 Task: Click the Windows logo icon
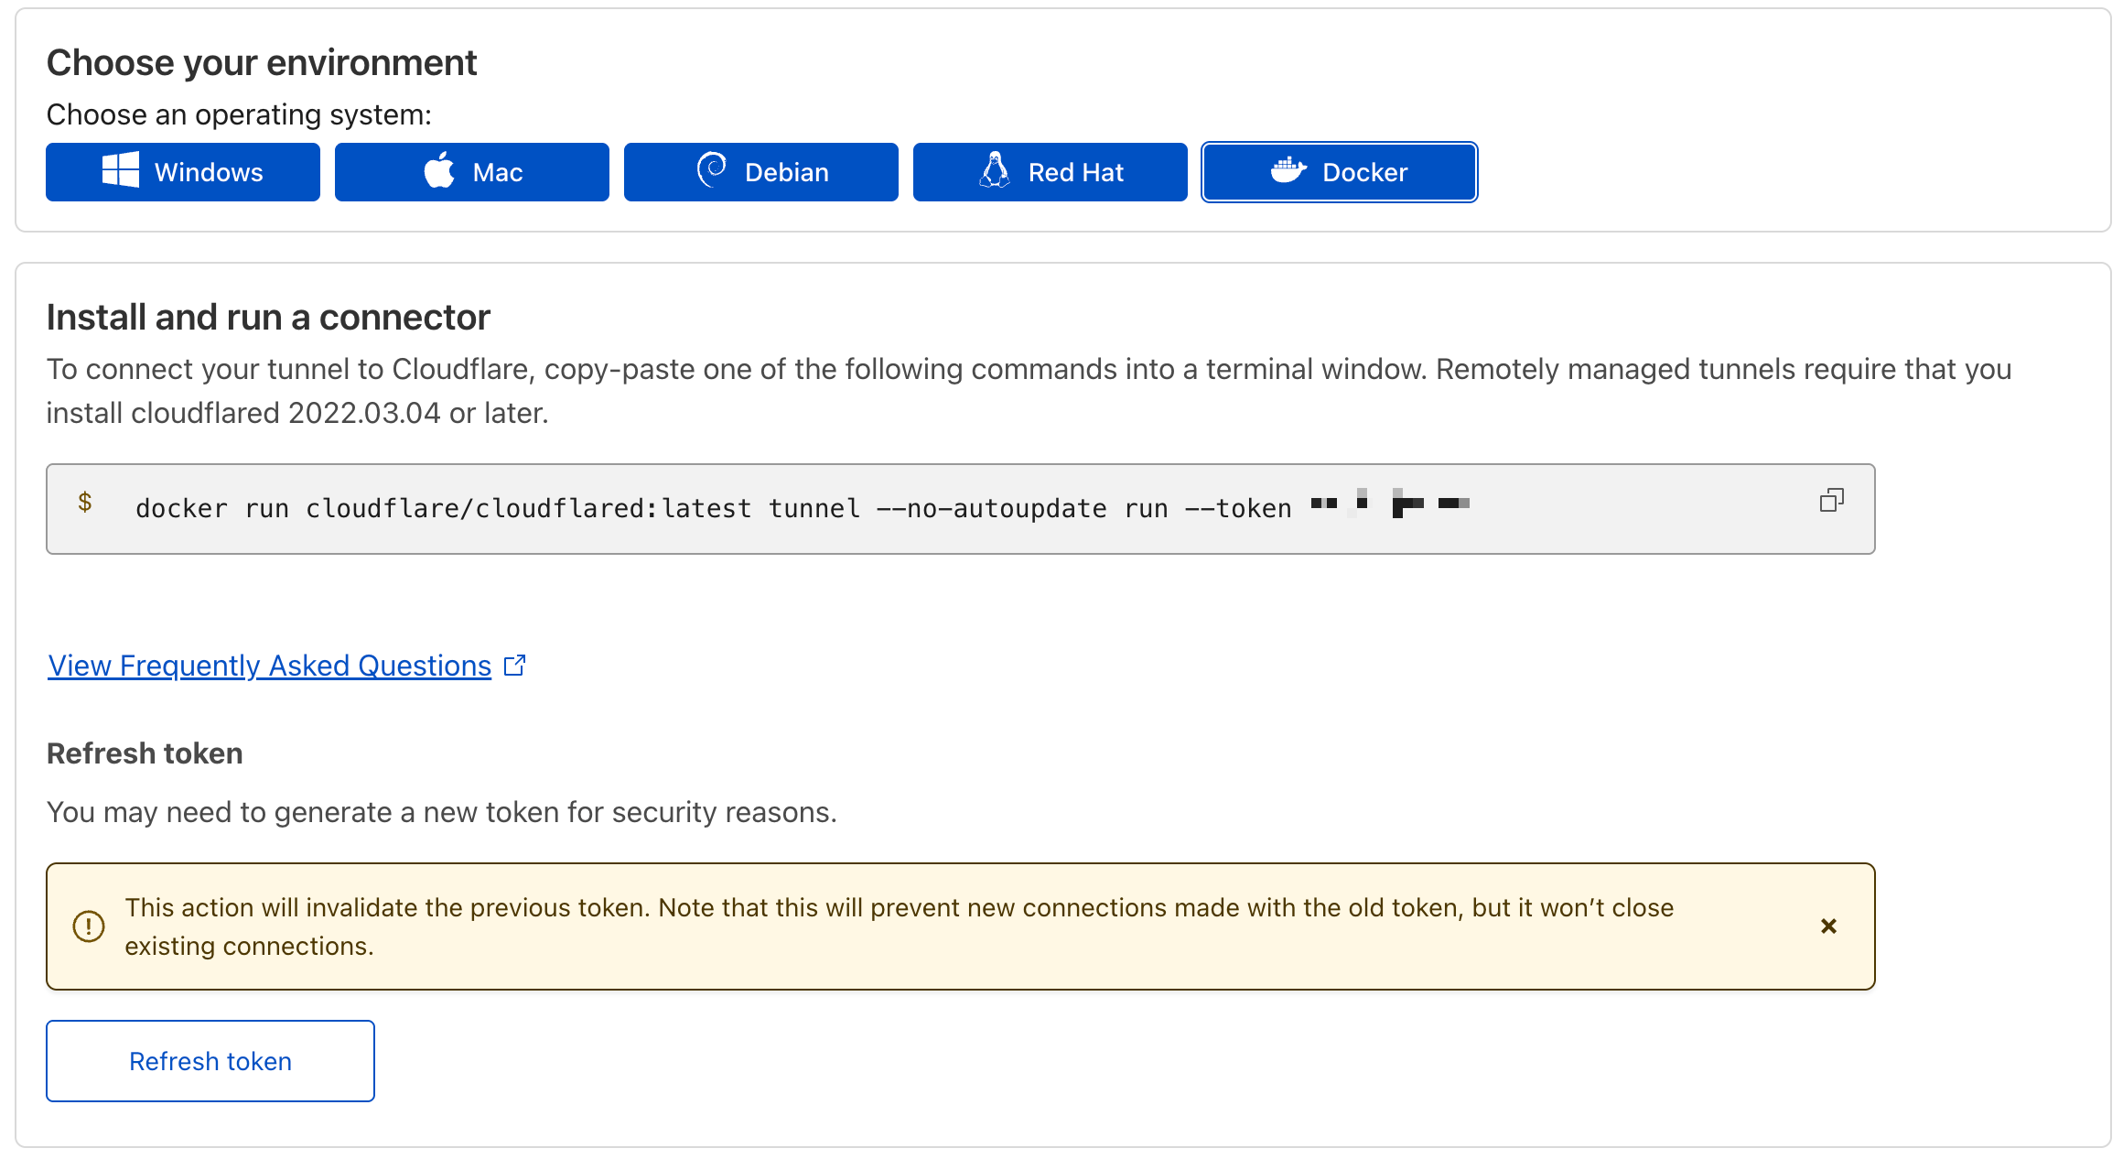point(121,170)
